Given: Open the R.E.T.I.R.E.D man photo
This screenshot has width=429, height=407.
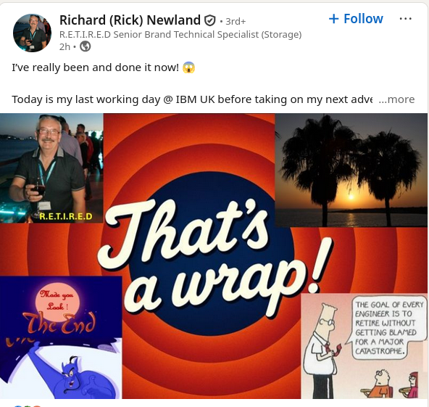Looking at the screenshot, I should coord(51,168).
